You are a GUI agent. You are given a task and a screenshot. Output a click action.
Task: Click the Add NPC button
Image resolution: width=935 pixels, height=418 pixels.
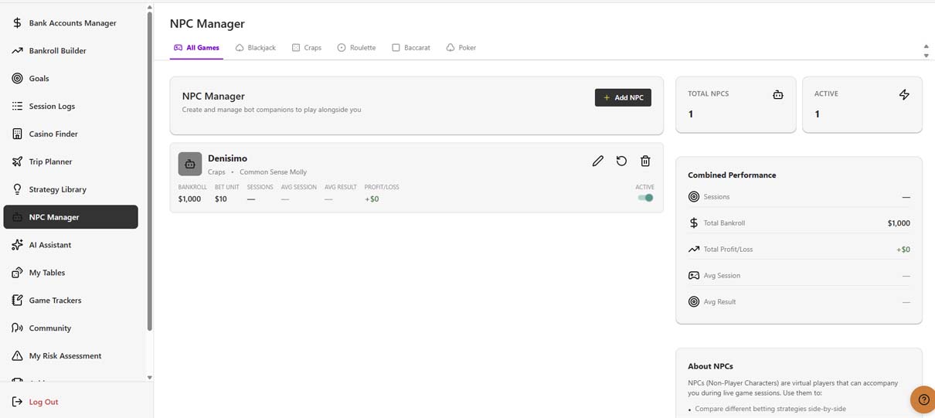[623, 97]
